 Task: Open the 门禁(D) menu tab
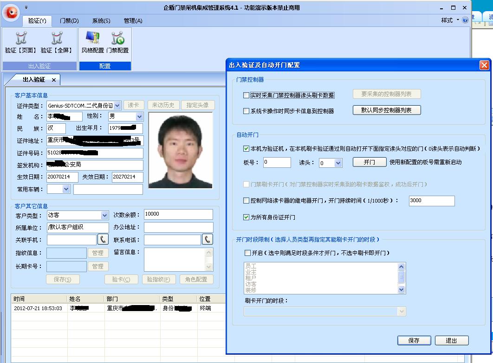(69, 21)
